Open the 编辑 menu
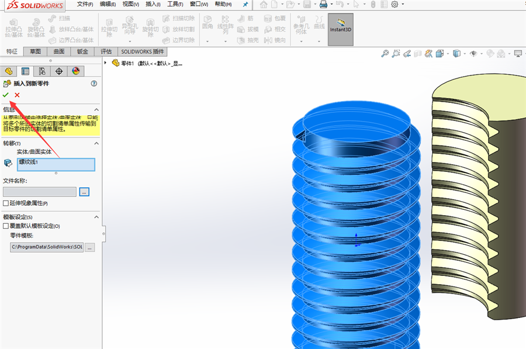 108,4
